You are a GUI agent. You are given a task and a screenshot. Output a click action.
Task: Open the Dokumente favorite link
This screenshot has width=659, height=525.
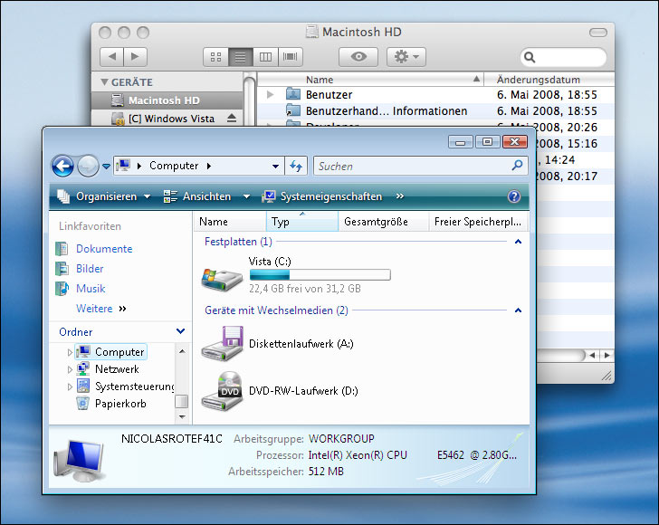point(103,249)
